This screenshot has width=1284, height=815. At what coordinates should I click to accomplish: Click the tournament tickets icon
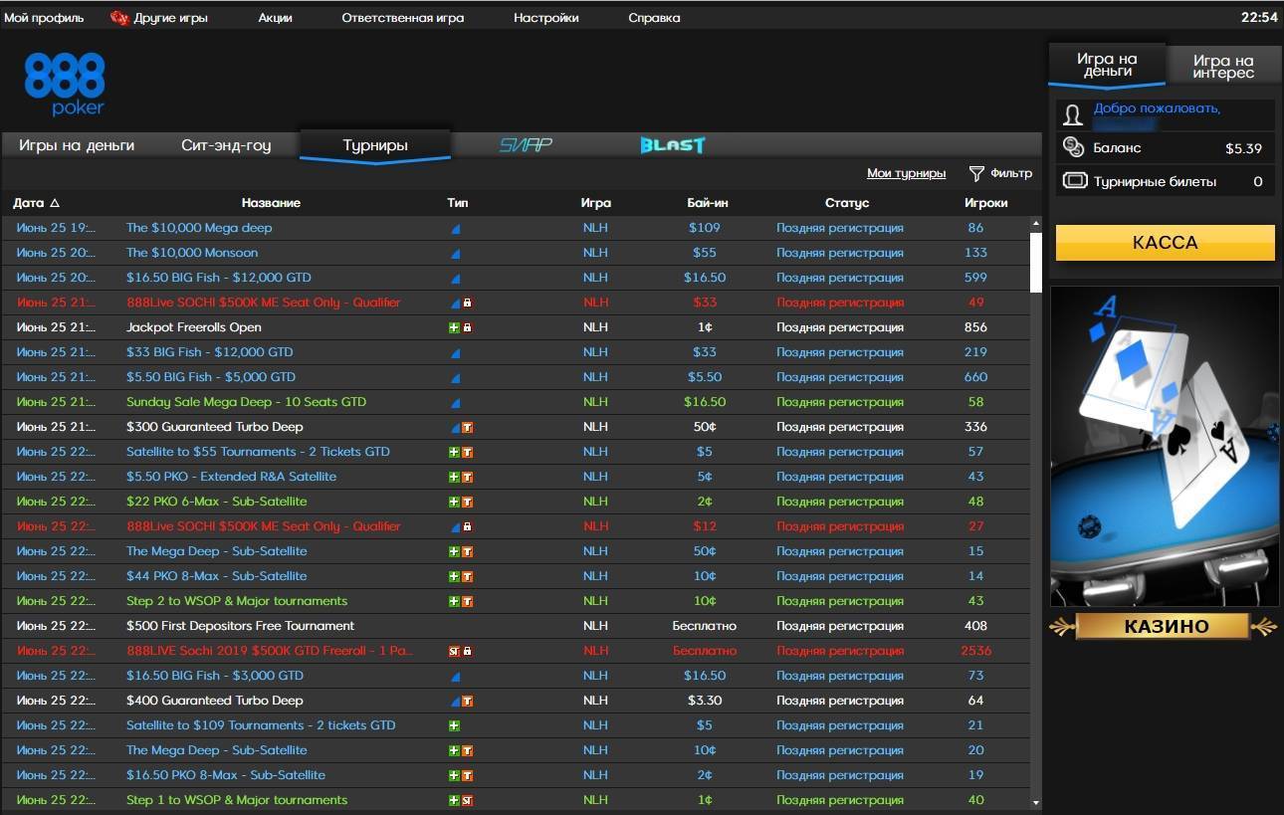coord(1074,181)
